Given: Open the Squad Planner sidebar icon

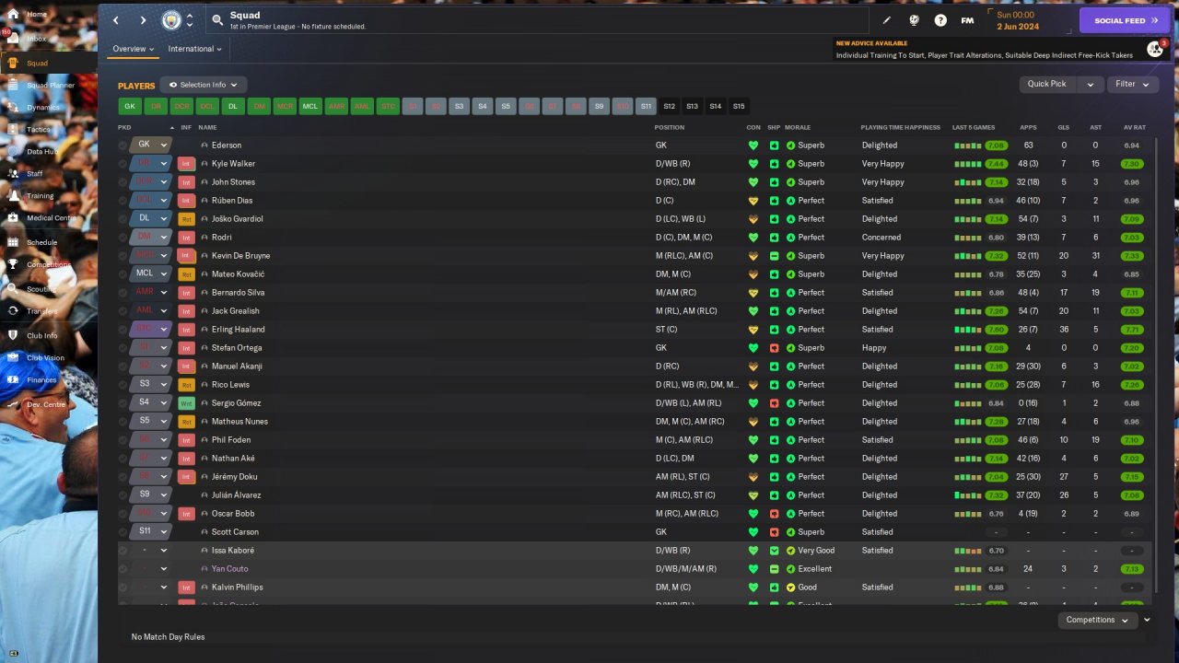Looking at the screenshot, I should point(13,85).
